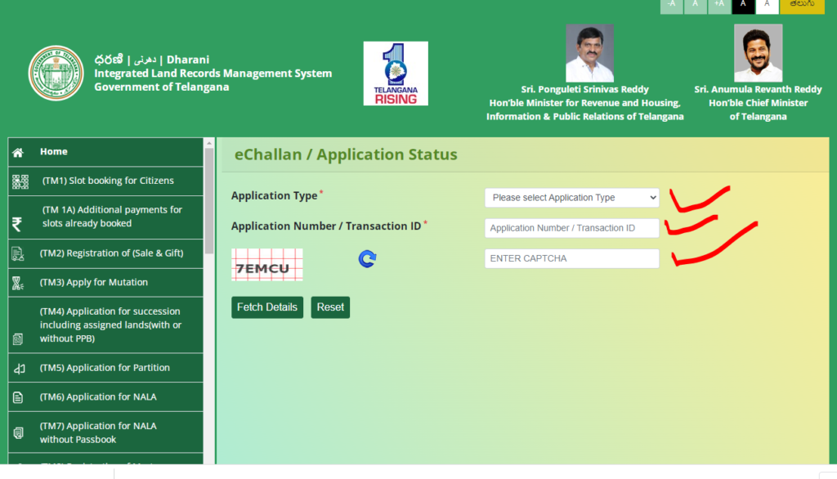Click the TM2 registration document icon
Screen dimensions: 837x479
pyautogui.click(x=18, y=254)
